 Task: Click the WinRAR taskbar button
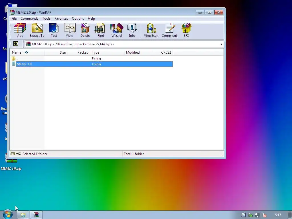pos(36,215)
